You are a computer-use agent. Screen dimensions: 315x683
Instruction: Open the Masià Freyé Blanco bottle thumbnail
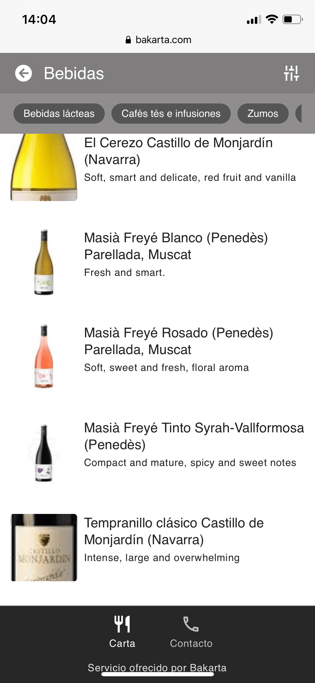point(44,262)
